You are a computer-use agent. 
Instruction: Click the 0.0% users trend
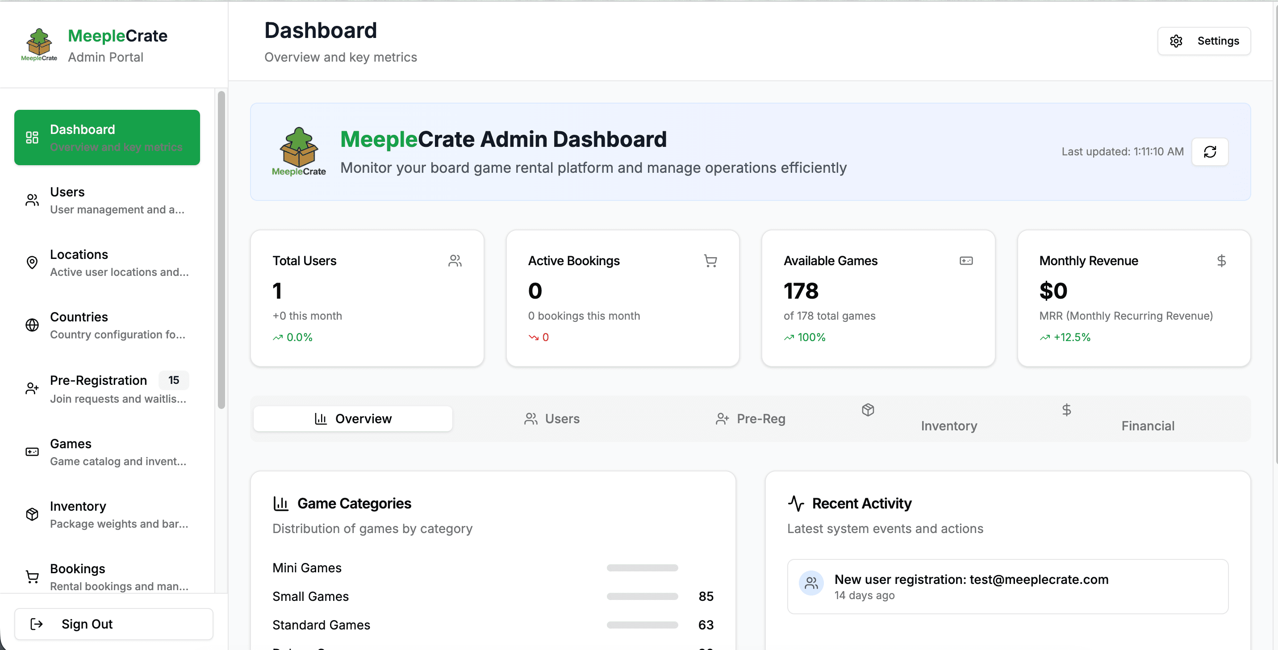293,337
